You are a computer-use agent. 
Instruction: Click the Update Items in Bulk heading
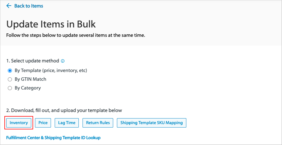(51, 24)
